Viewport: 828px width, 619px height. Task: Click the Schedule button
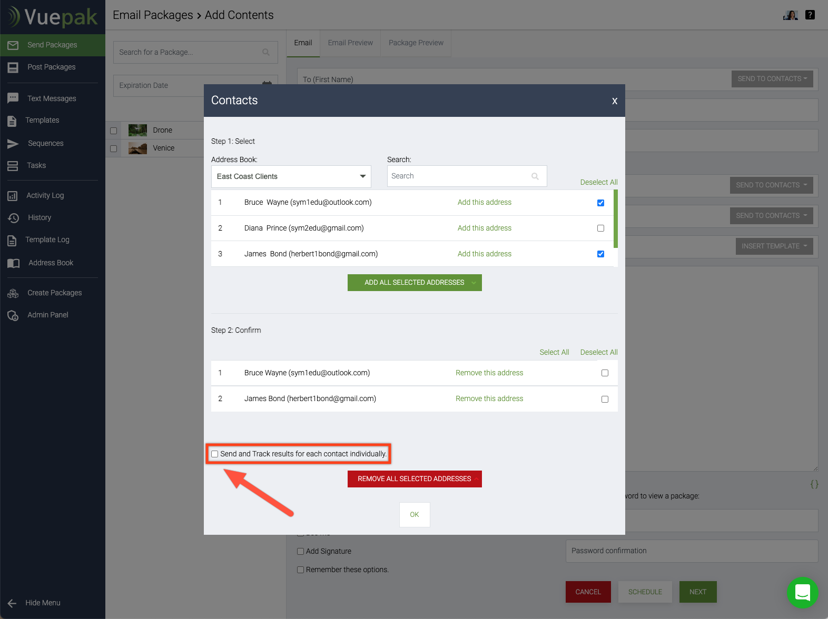(645, 592)
